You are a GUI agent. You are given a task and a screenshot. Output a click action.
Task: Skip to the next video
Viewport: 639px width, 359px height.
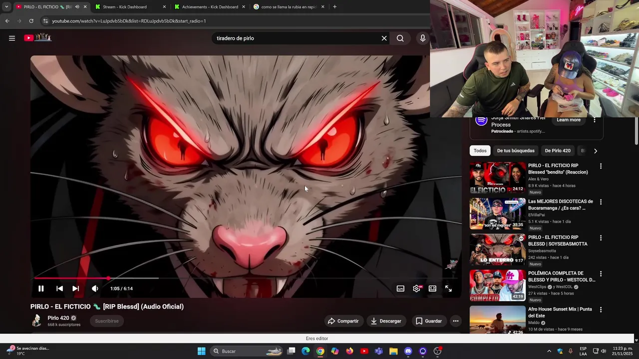[75, 289]
